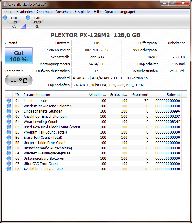Click the Eigenschaften field with S.M.A.R.T.
Viewport: 192px width, 223px height.
pyautogui.click(x=129, y=85)
